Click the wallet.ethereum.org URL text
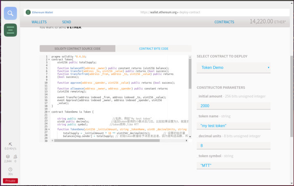This screenshot has width=294, height=186. tap(158, 12)
